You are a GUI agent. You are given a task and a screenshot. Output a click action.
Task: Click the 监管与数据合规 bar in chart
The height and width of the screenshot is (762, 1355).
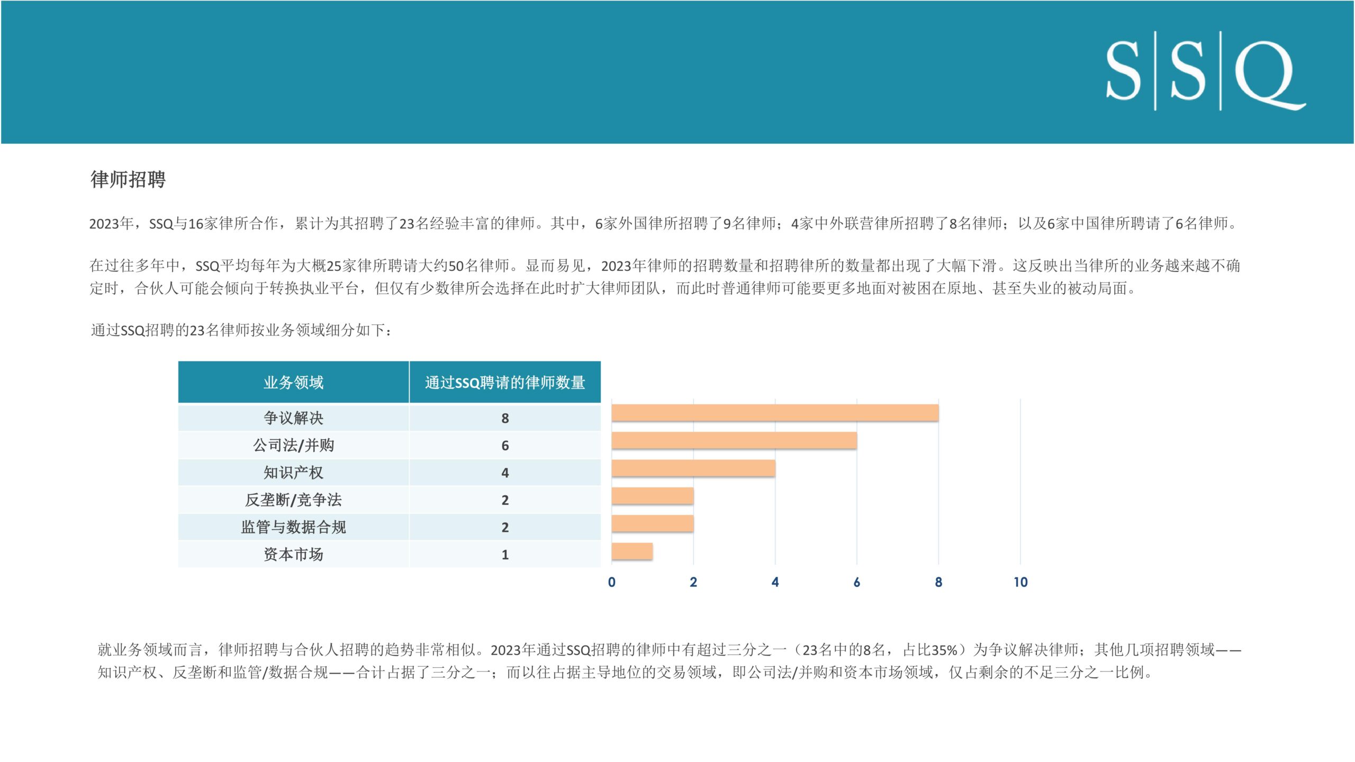pyautogui.click(x=653, y=523)
